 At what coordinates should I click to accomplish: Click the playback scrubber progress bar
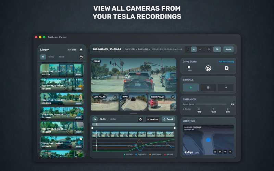134,124
